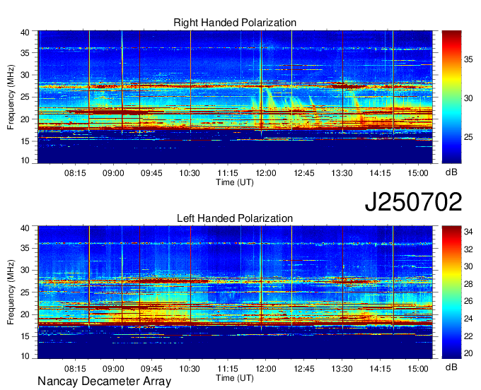Image resolution: width=481 pixels, height=390 pixels.
Task: Click 'Frequency (MHz)' label of right-handed plot
Action: click(x=11, y=97)
